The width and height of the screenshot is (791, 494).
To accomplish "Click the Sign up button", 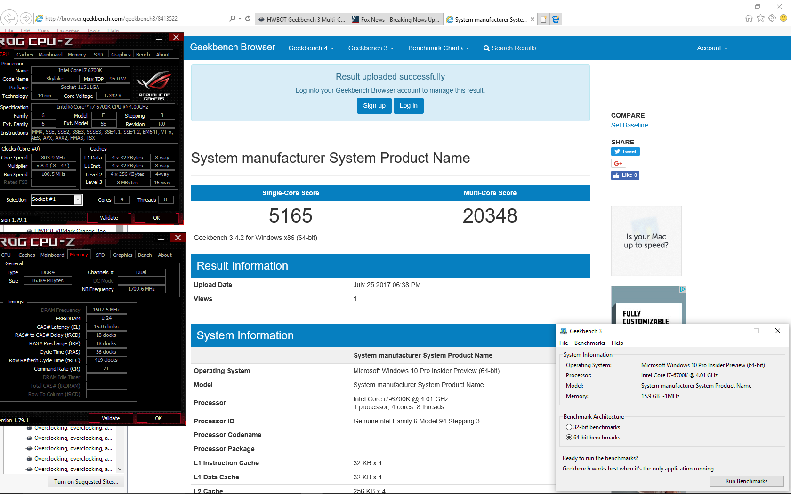I will [374, 105].
